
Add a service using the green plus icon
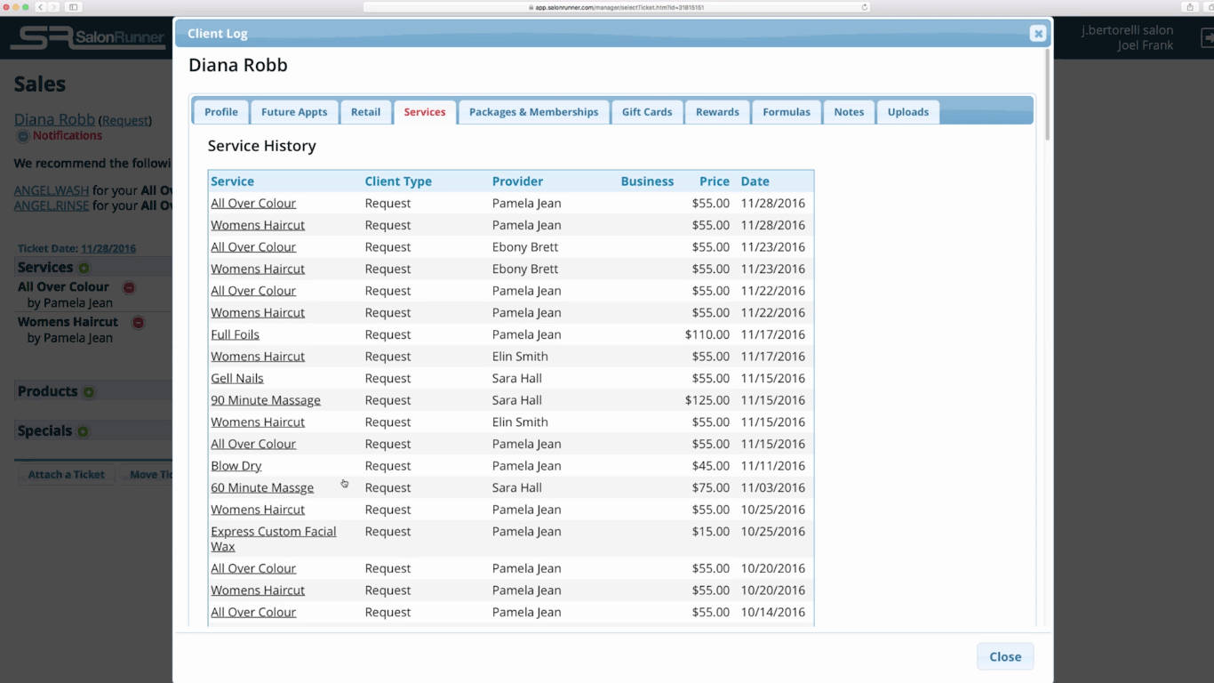coord(84,267)
